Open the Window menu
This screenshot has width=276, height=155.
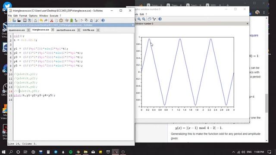pyautogui.click(x=44, y=15)
